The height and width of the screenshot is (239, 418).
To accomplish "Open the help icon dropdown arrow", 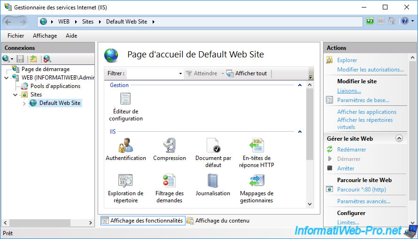I will (412, 21).
